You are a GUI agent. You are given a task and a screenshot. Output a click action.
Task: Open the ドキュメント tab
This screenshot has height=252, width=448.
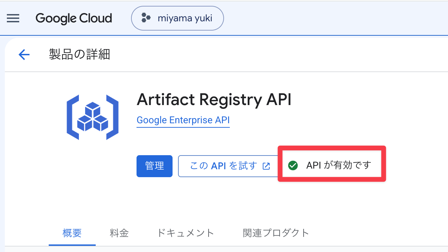(185, 233)
